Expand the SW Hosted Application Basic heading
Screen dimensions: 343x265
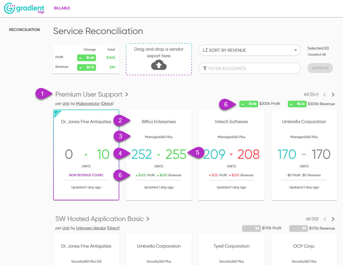tap(100, 219)
